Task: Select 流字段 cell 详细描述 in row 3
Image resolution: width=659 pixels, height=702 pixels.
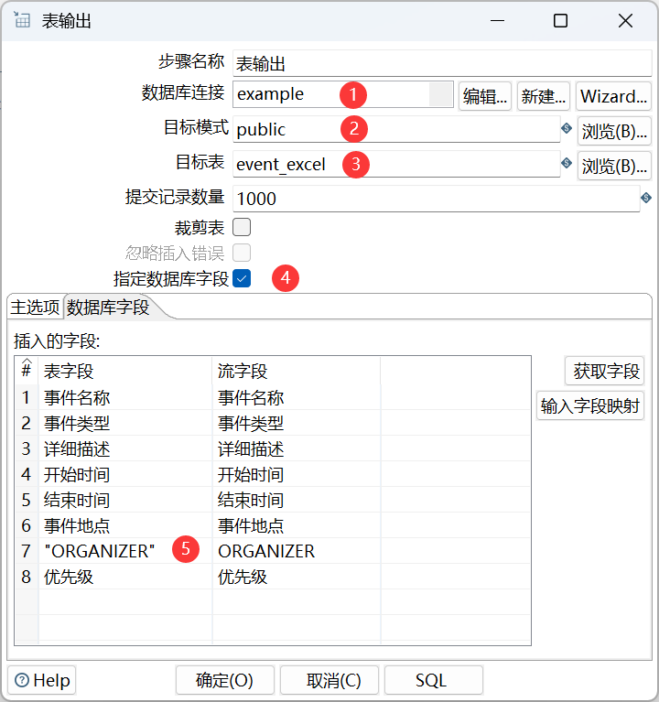Action: click(297, 448)
